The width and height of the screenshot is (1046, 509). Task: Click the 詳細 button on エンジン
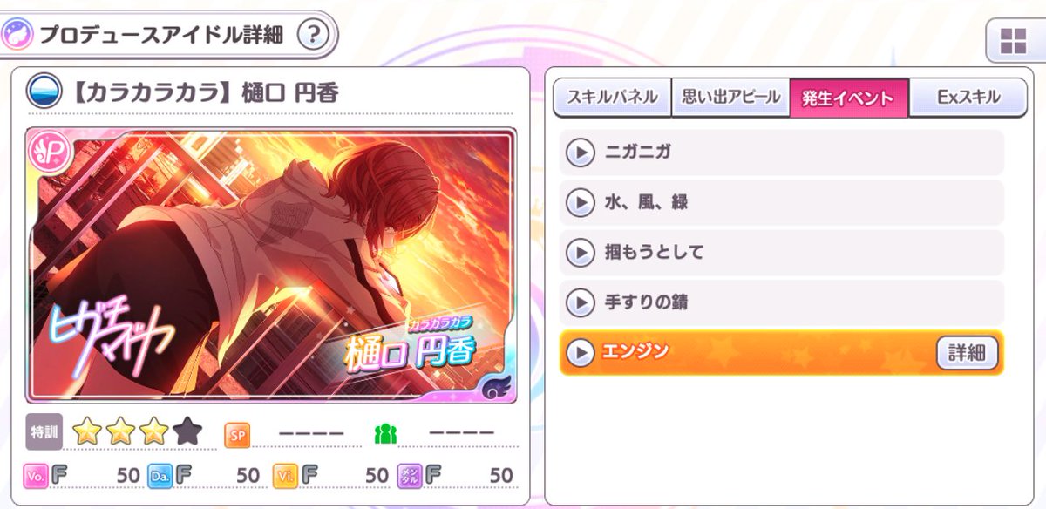[967, 353]
